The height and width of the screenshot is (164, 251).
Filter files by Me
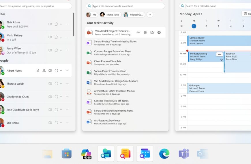[92, 15]
